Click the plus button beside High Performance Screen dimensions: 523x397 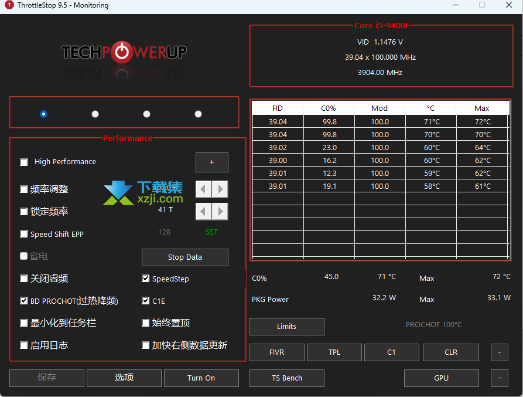tap(212, 162)
